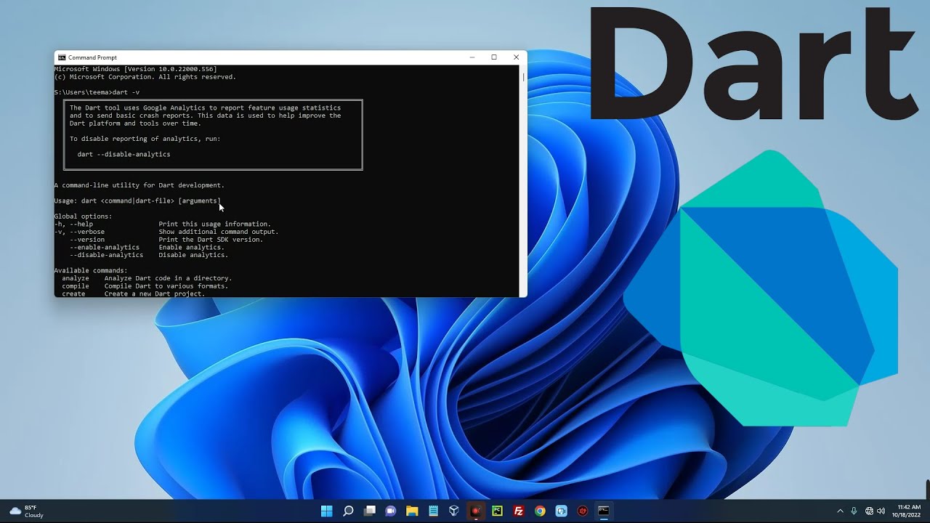Screen dimensions: 930x523
Task: Click the 'dart --disable-analytics' command text
Action: point(124,154)
